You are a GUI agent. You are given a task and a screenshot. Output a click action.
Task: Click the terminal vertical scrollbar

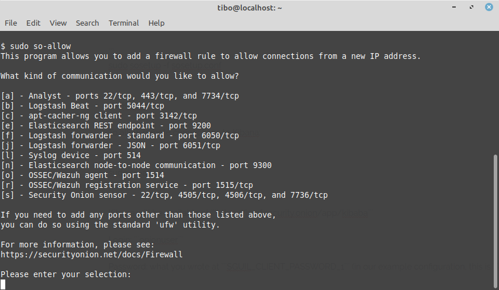[495, 221]
